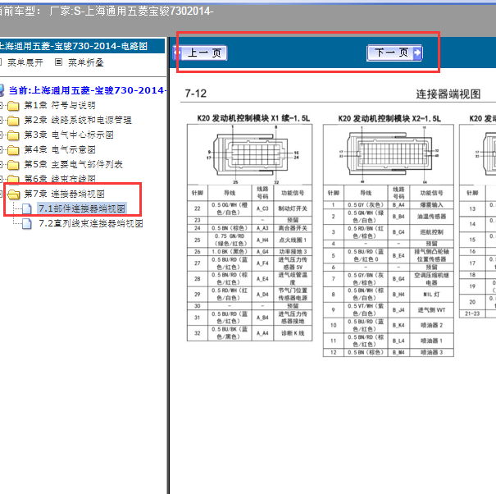Click the 功率接地 3 cell

[x=293, y=252]
